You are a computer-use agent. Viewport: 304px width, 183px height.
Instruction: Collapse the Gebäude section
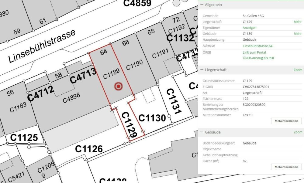click(202, 132)
